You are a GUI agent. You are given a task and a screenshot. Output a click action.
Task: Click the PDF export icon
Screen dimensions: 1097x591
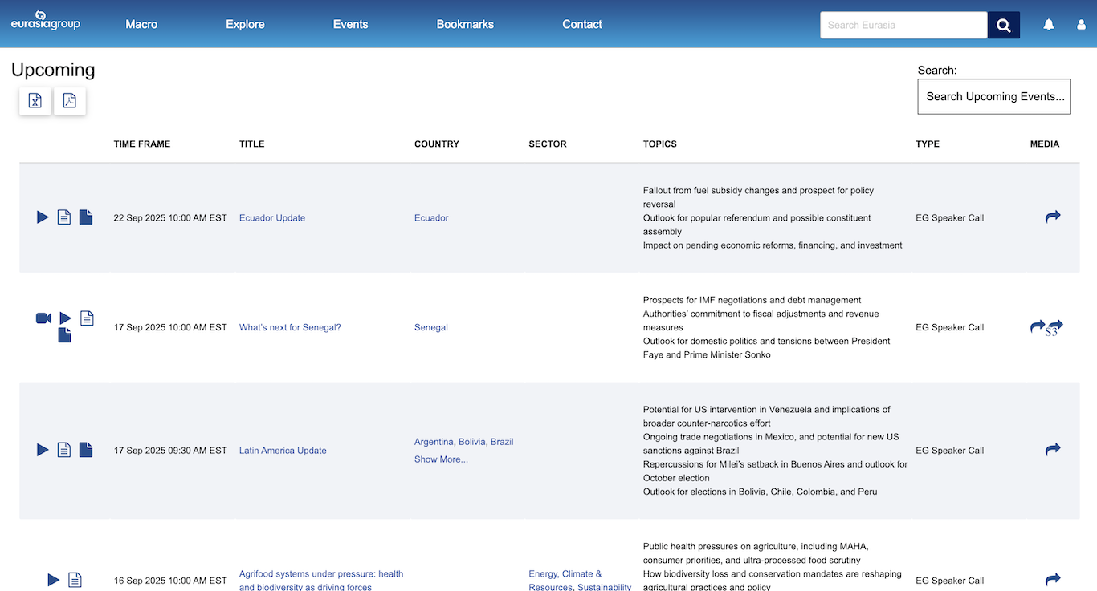tap(70, 101)
